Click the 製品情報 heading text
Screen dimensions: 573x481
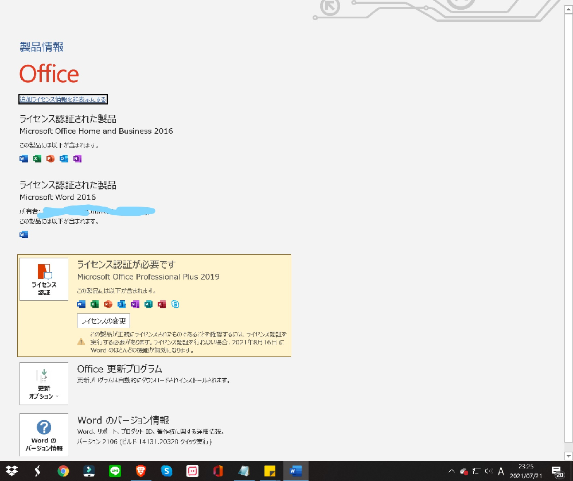point(42,47)
